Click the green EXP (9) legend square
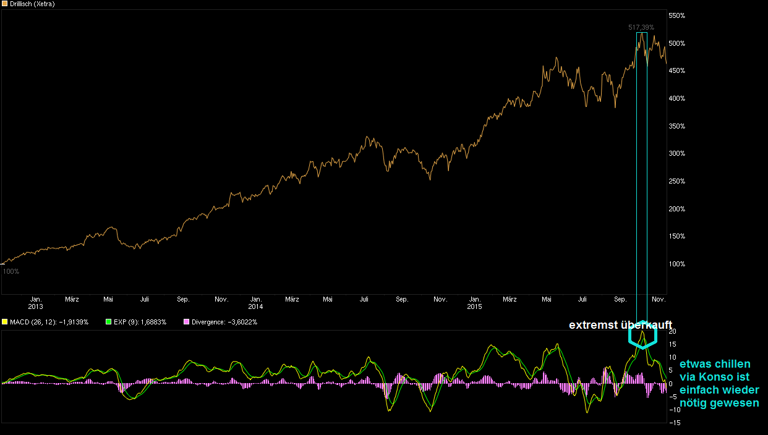 [108, 322]
